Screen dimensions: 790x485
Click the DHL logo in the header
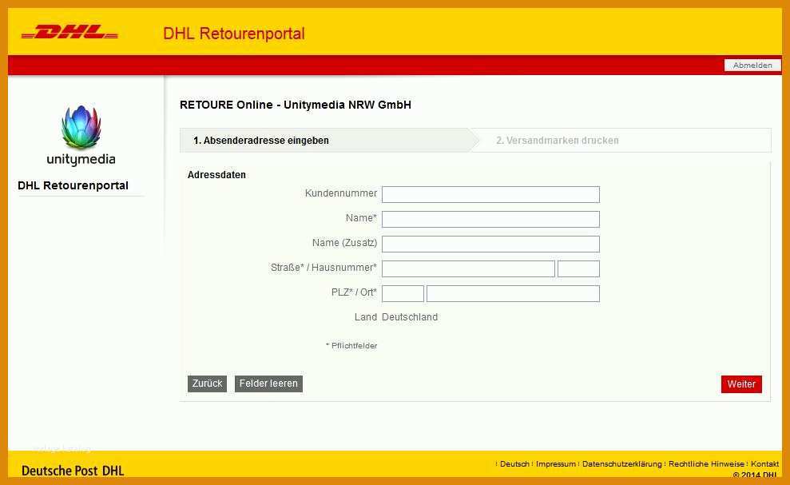tap(69, 32)
